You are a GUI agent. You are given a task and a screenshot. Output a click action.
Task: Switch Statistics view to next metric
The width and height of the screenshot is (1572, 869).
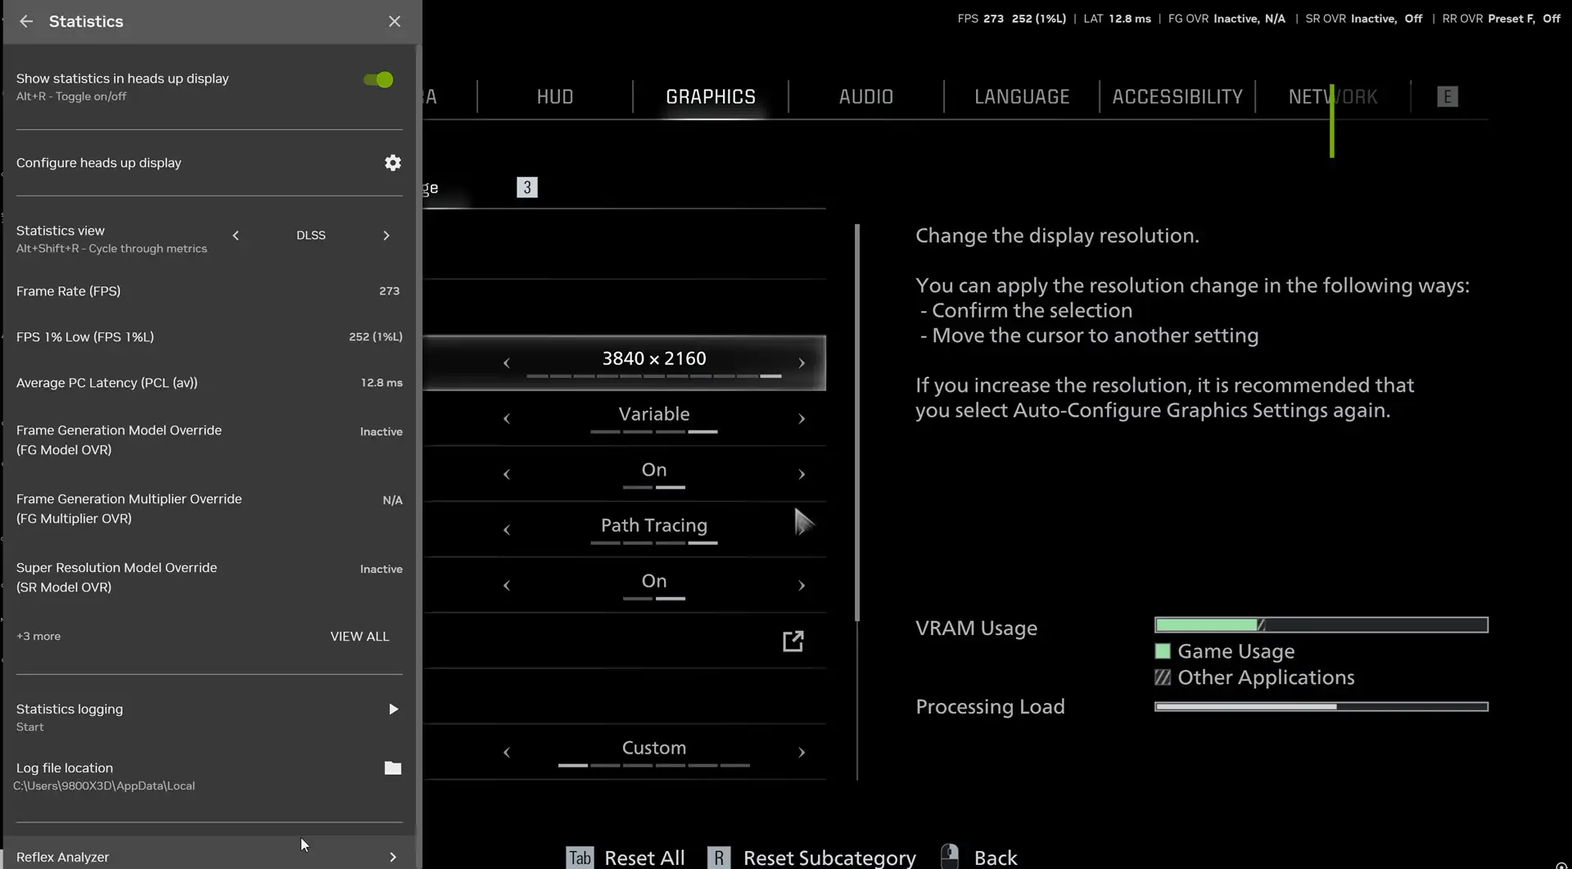(x=386, y=236)
